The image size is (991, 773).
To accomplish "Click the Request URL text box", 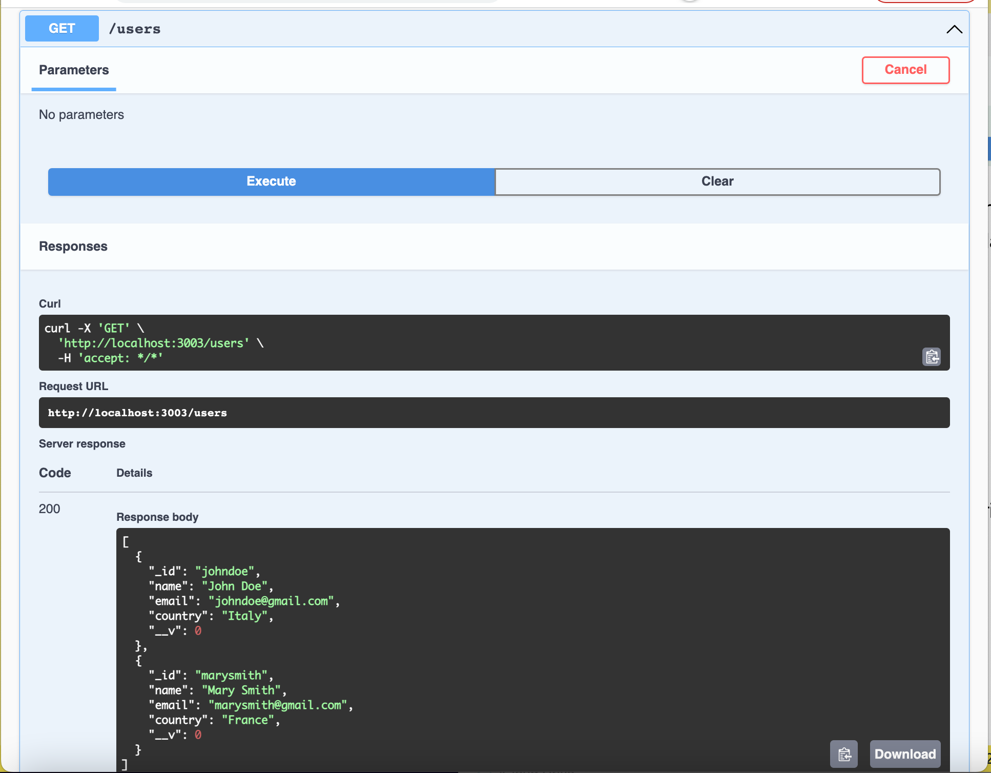I will [494, 413].
